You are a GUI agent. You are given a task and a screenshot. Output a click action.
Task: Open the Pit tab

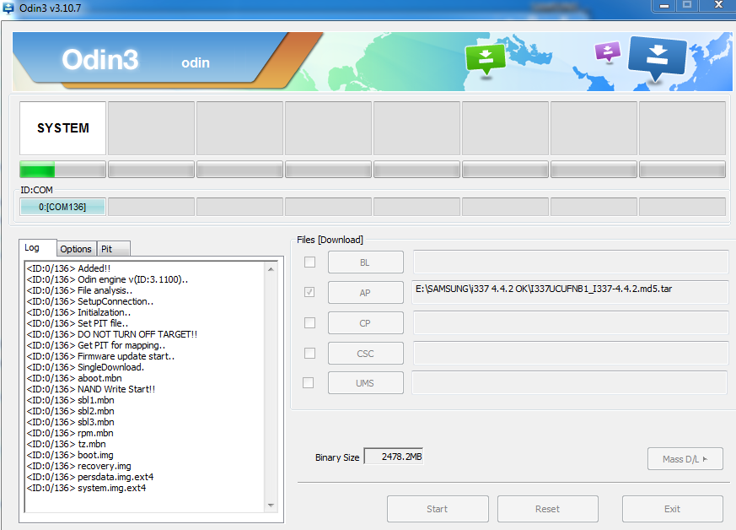(113, 249)
